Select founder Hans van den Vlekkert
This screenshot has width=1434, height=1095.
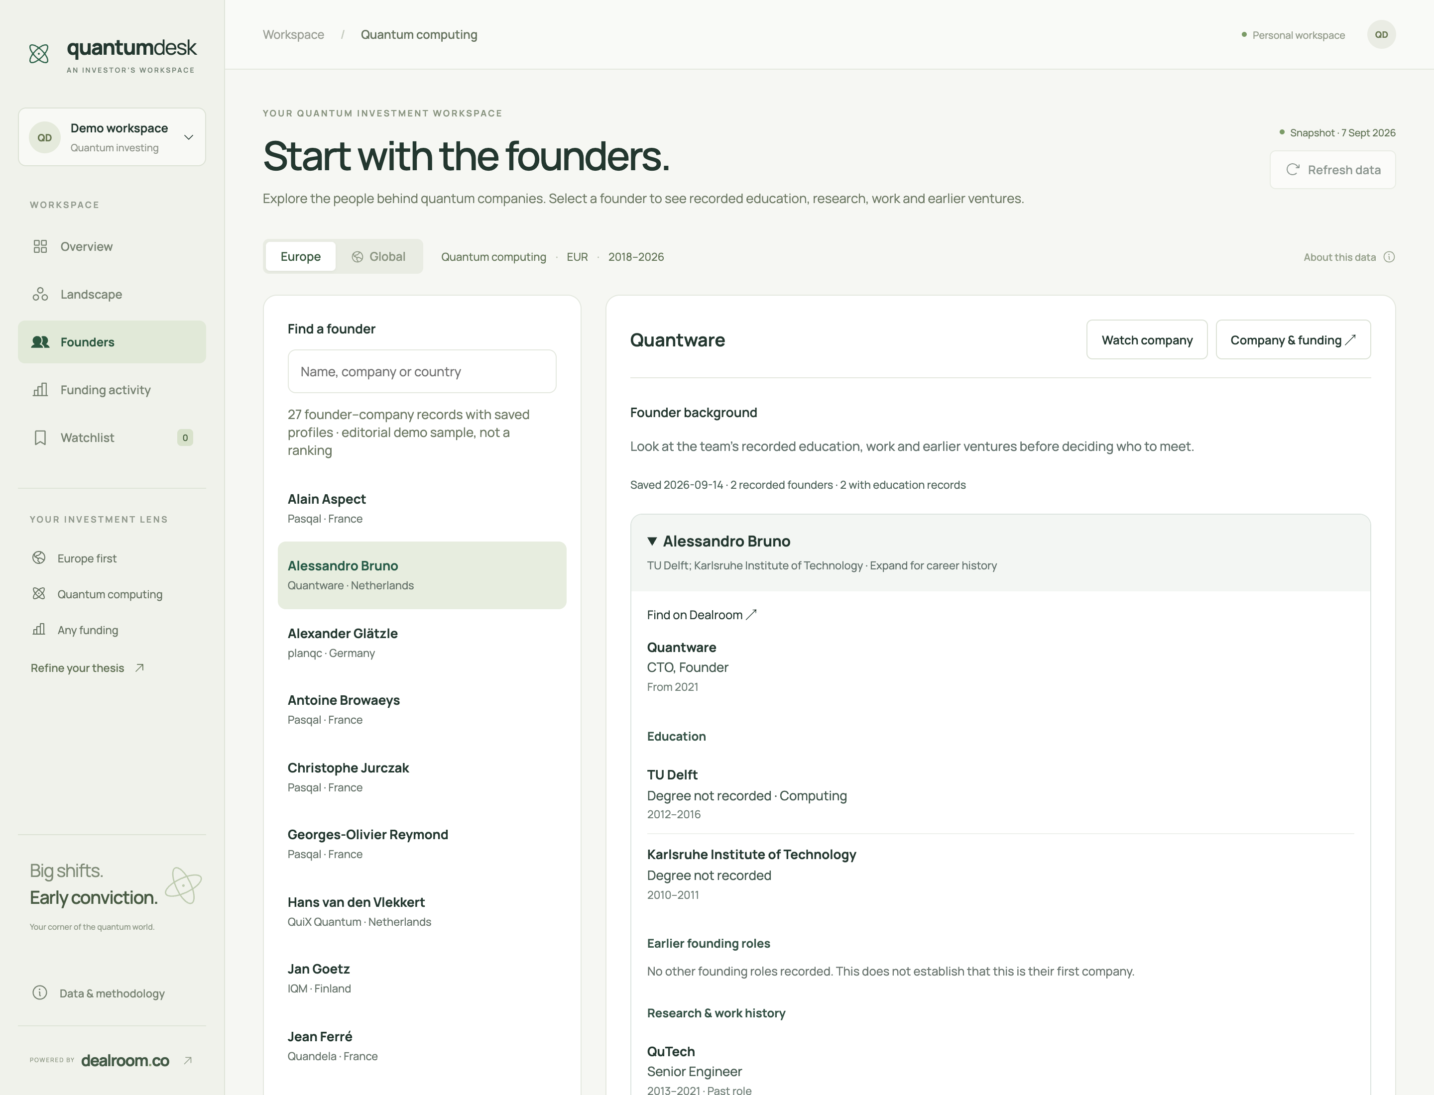click(422, 911)
